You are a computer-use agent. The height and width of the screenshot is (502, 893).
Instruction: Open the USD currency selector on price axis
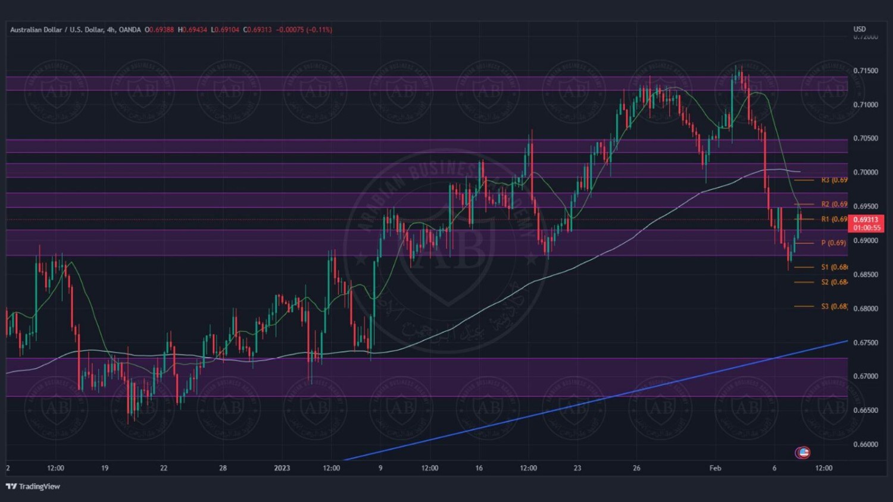(860, 29)
